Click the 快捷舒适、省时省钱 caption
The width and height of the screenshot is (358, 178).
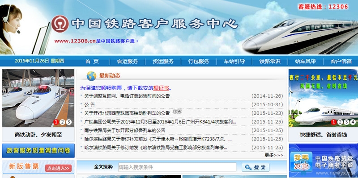click(x=323, y=135)
